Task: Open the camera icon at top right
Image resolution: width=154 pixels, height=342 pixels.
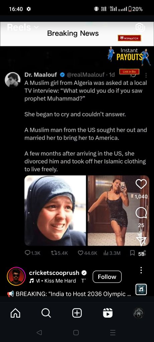Action: (140, 27)
